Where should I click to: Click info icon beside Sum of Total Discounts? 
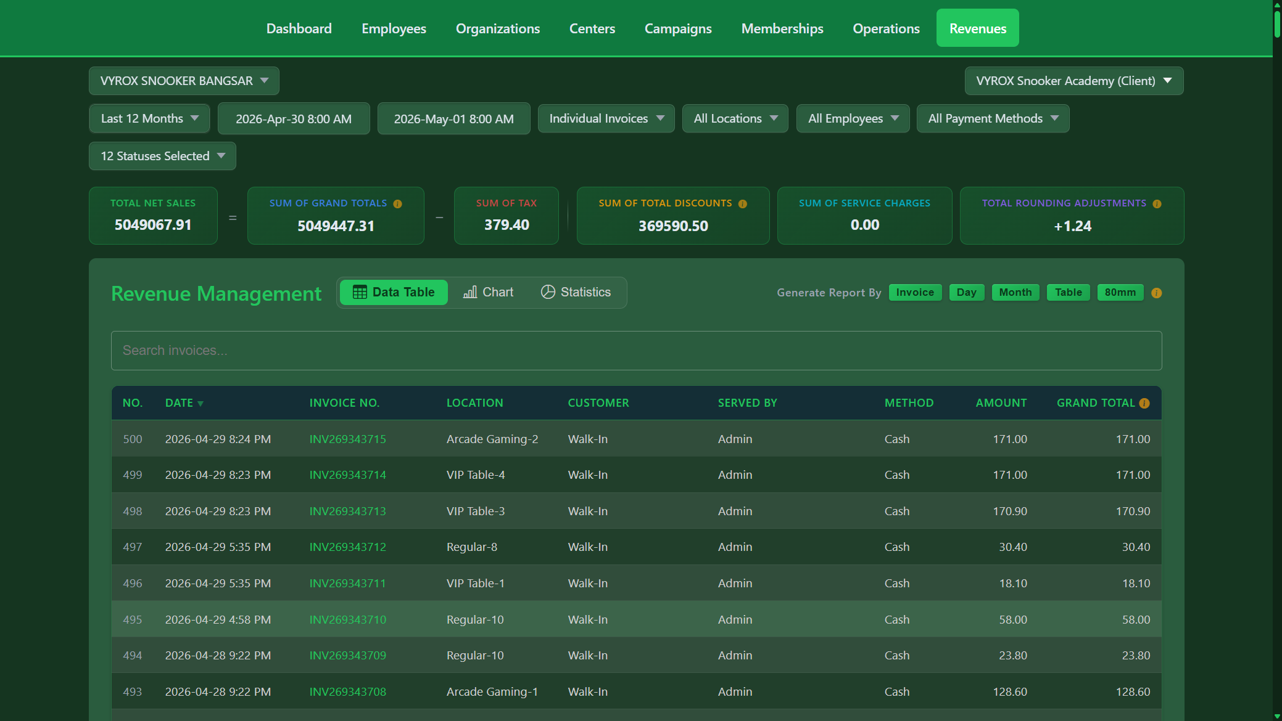click(x=743, y=204)
